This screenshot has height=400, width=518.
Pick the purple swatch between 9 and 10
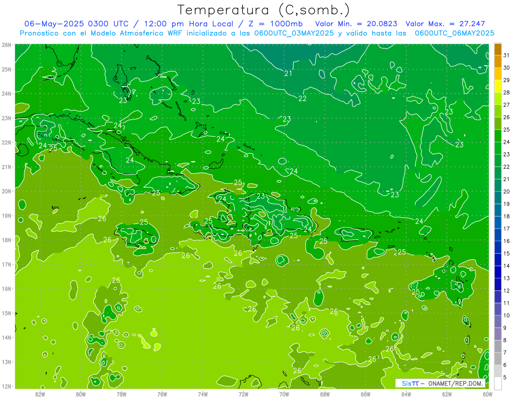click(498, 321)
